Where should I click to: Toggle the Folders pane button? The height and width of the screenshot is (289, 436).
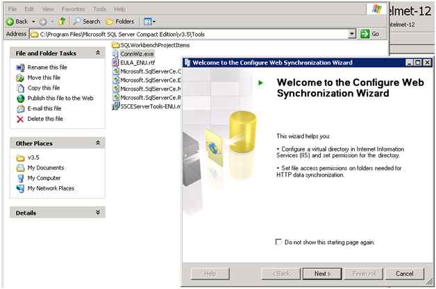(121, 22)
